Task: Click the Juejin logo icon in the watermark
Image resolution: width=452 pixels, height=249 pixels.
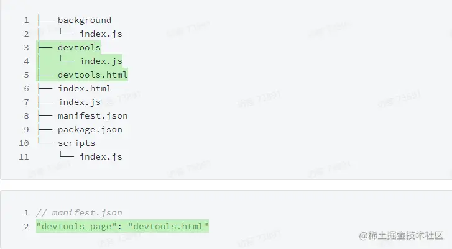Action: coord(365,235)
